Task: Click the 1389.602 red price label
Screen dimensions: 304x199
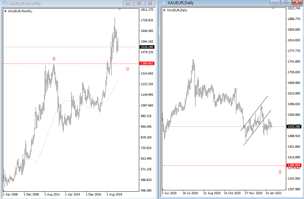Action: coord(147,64)
